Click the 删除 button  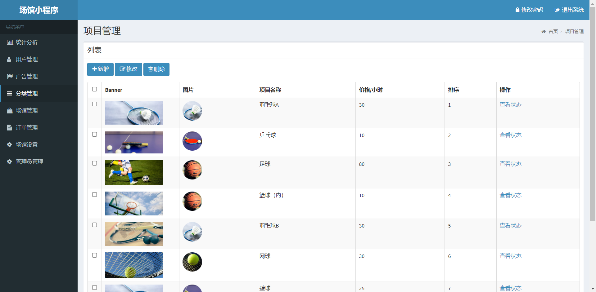[156, 69]
